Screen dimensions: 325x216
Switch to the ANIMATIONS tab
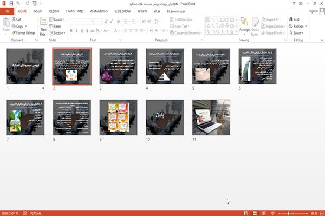click(x=99, y=11)
